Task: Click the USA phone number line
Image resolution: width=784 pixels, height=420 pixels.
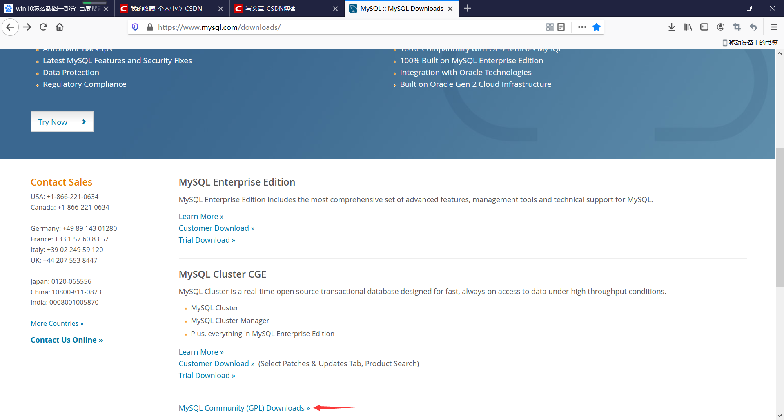Action: click(65, 197)
